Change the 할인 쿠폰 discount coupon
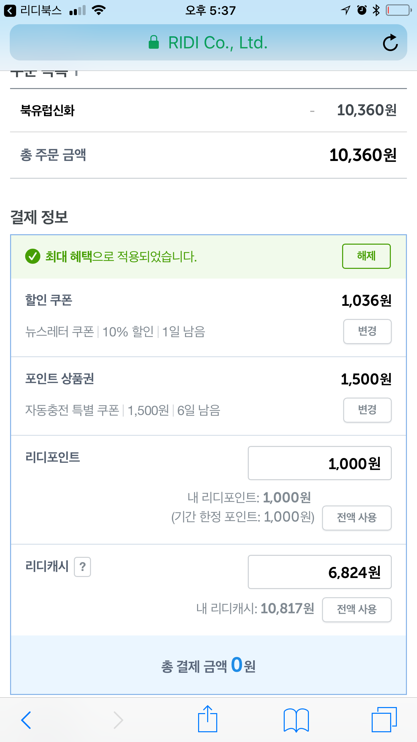Viewport: 417px width, 742px height. (x=367, y=331)
